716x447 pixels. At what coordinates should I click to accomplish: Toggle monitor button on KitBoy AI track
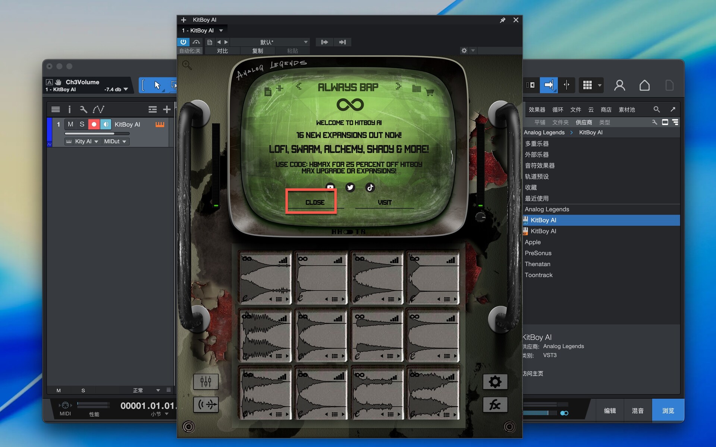click(x=106, y=124)
